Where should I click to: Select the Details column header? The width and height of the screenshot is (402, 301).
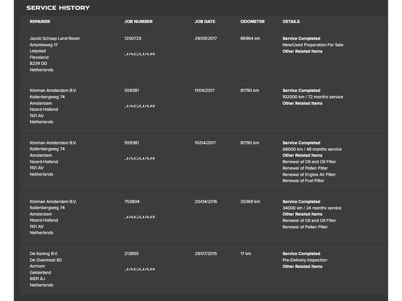291,22
